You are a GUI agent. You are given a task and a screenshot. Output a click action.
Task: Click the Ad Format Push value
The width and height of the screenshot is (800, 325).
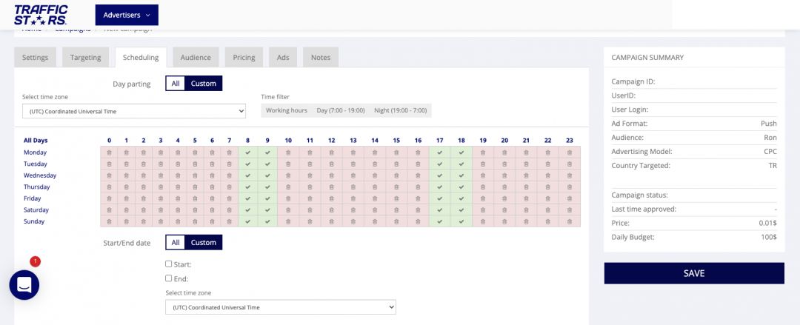click(768, 124)
